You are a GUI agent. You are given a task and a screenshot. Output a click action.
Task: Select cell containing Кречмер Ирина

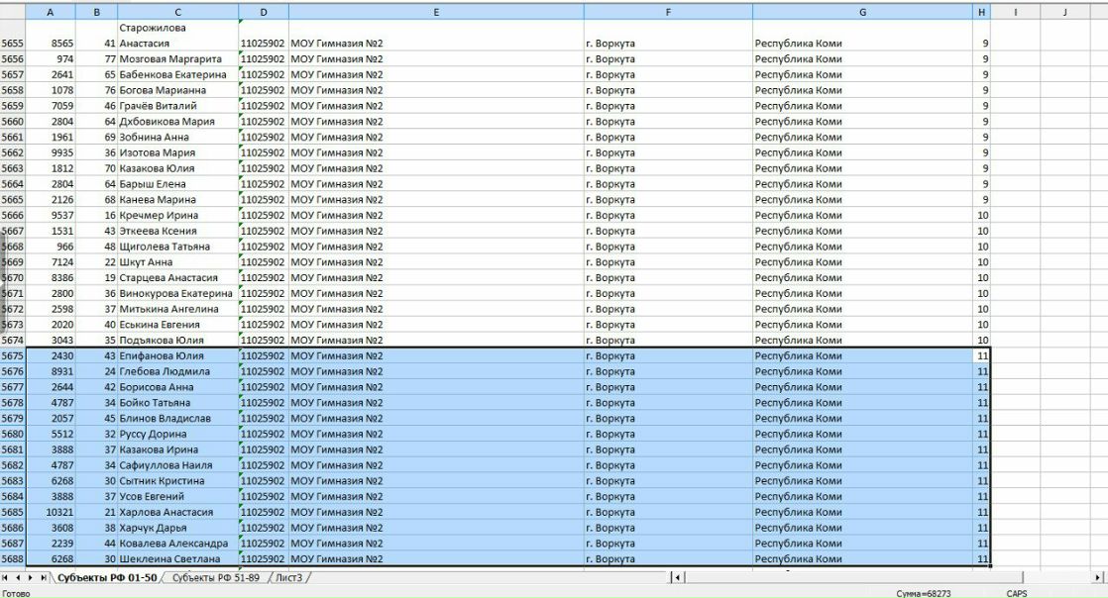(x=177, y=216)
